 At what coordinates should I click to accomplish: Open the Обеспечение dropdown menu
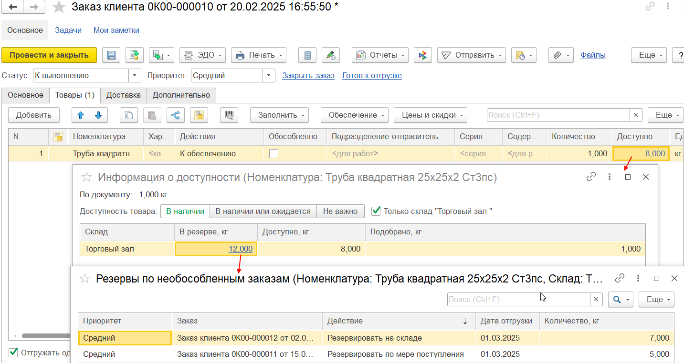[x=354, y=115]
